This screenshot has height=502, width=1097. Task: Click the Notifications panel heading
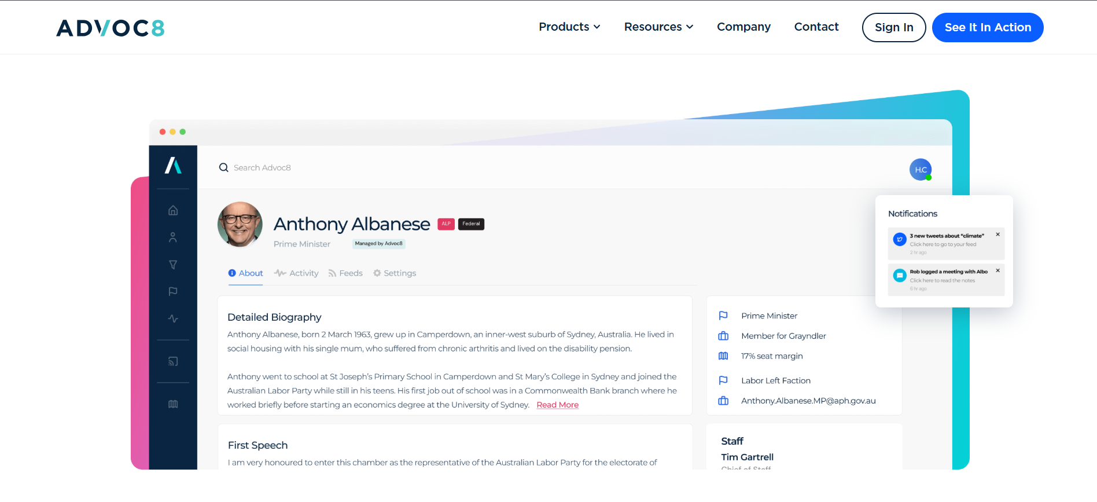click(x=912, y=214)
